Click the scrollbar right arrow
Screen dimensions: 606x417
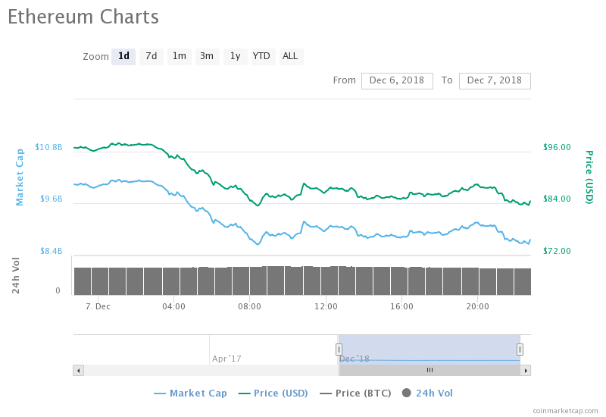(x=526, y=370)
